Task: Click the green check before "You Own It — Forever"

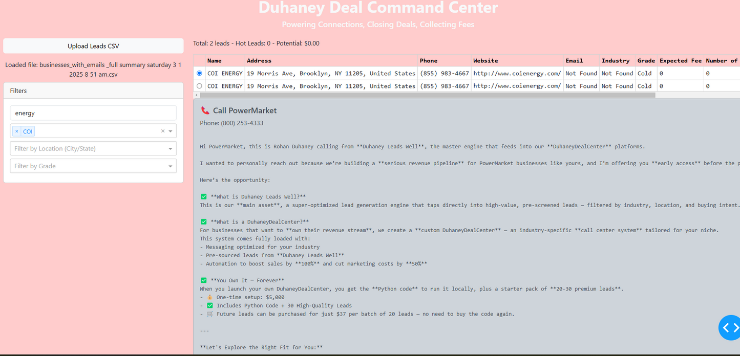Action: 204,280
